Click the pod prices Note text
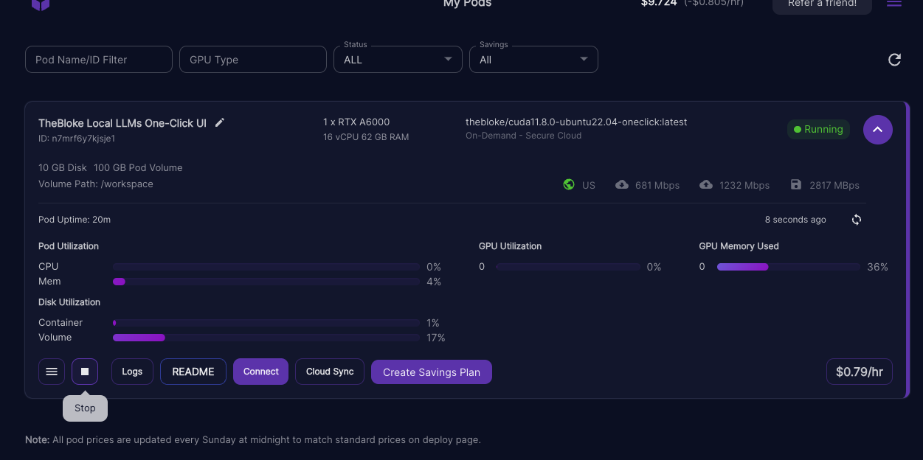 253,439
